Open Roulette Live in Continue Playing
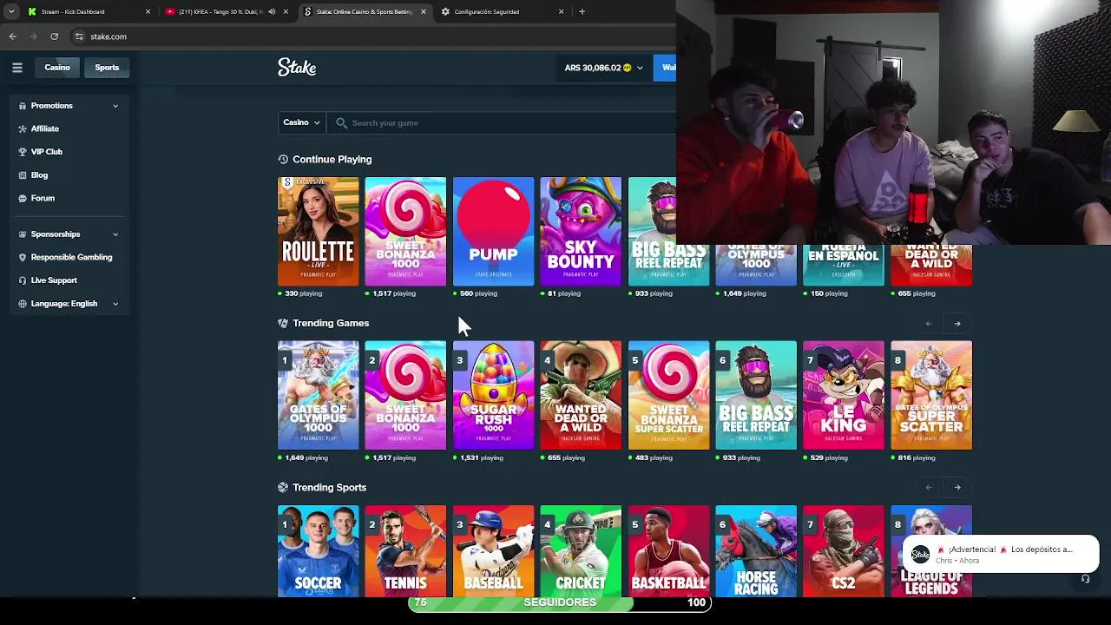Viewport: 1111px width, 625px height. 318,232
